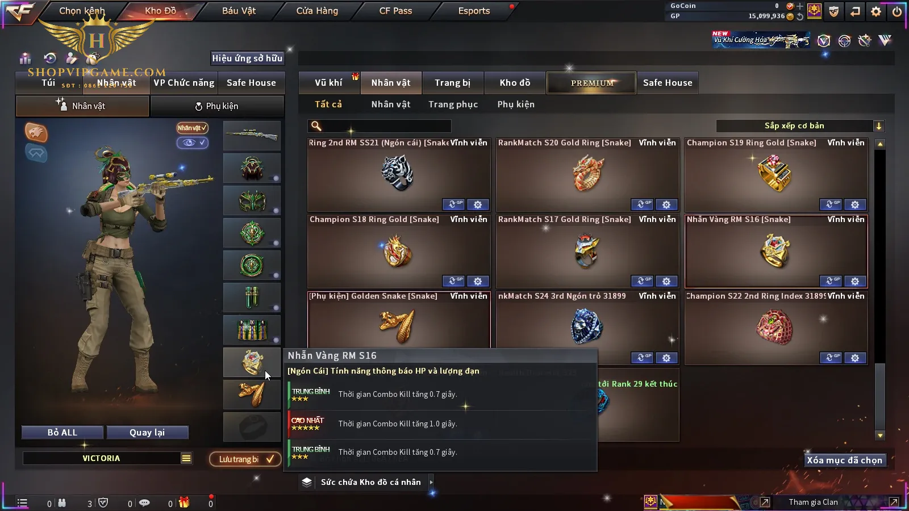Click the Bỏ ALL button
Image resolution: width=909 pixels, height=511 pixels.
[x=62, y=432]
